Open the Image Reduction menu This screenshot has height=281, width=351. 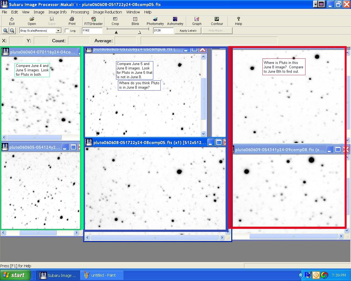pyautogui.click(x=107, y=12)
